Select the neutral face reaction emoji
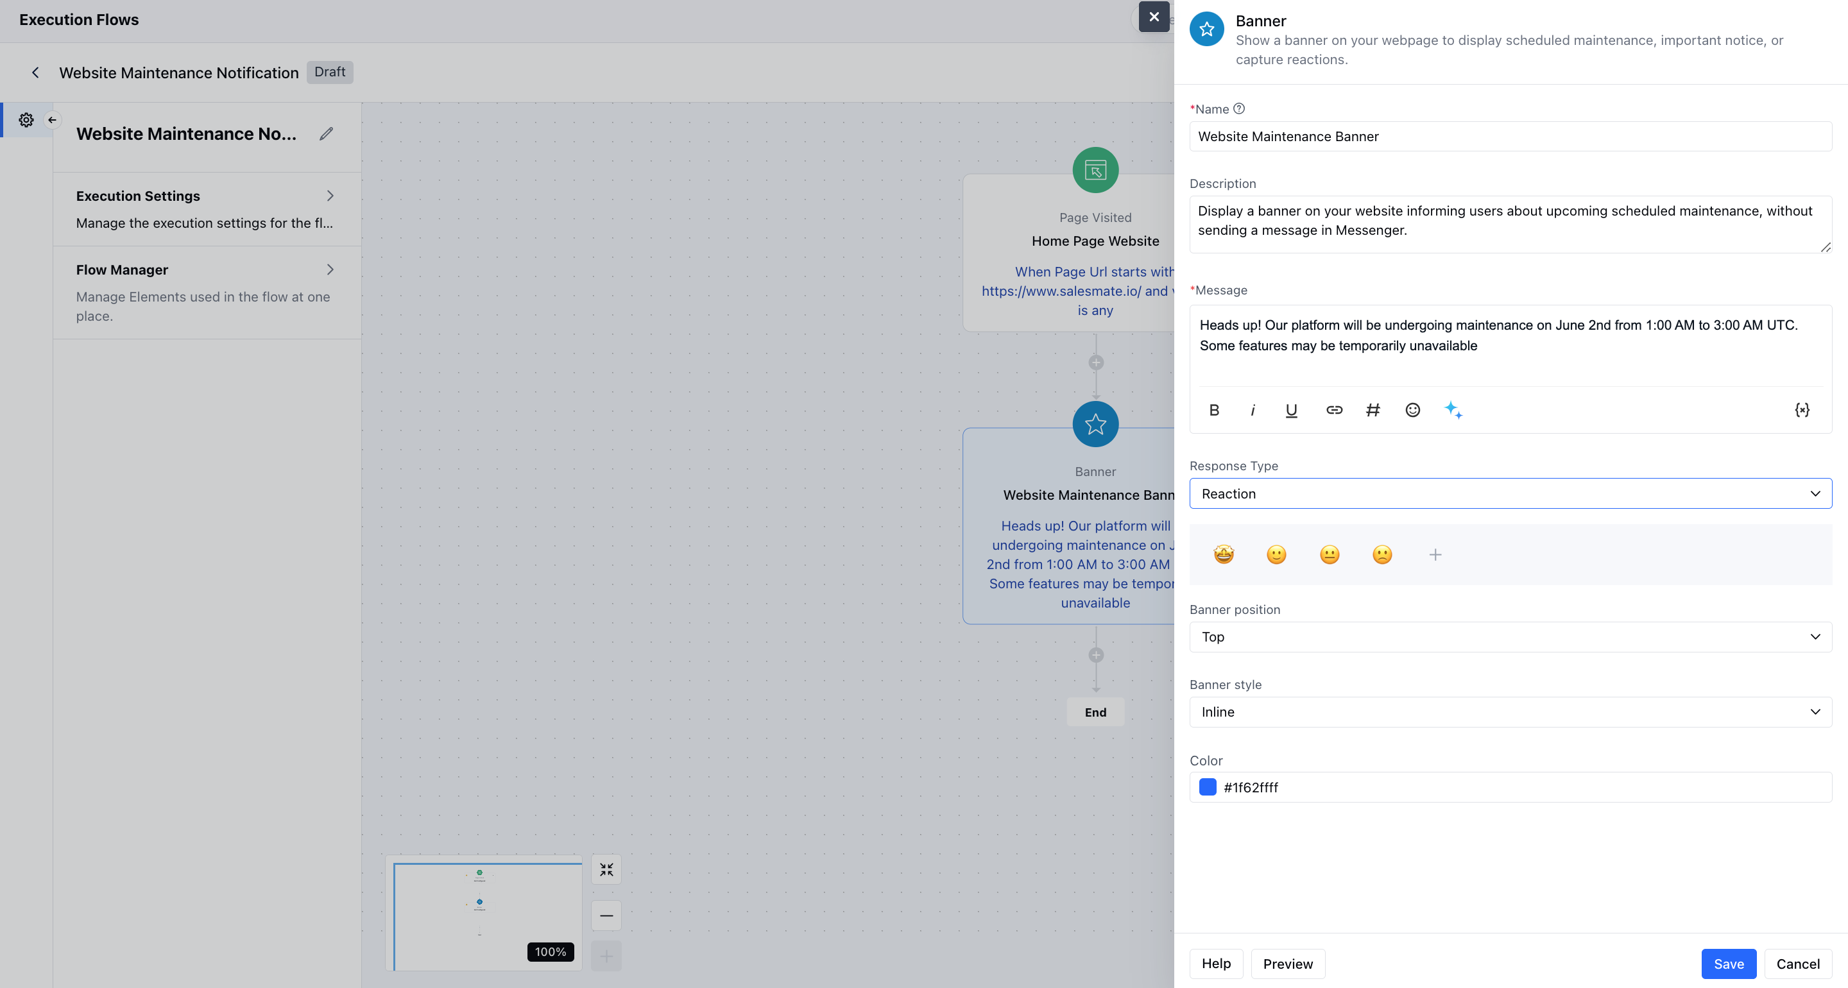This screenshot has height=988, width=1848. (1329, 555)
